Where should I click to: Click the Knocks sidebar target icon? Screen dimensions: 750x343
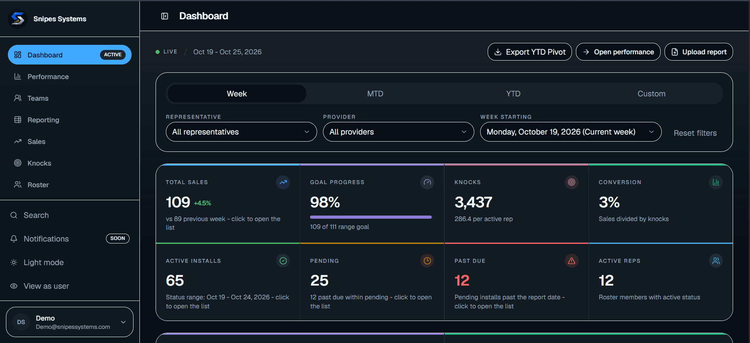point(18,163)
